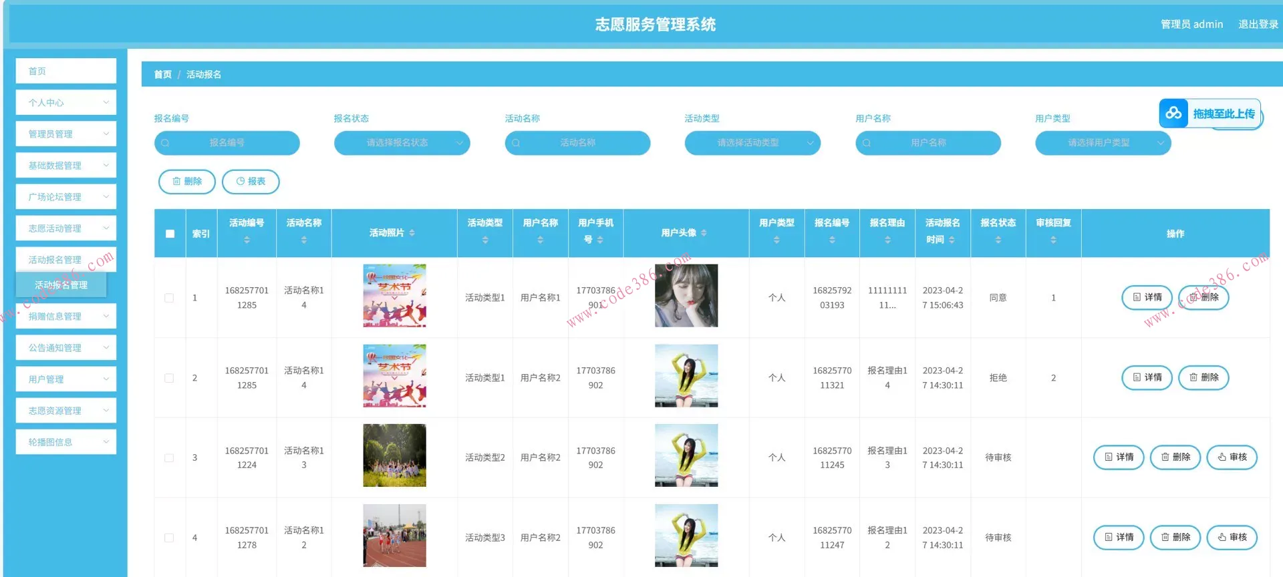Collapse 活动报名管理 parent menu
Image resolution: width=1283 pixels, height=577 pixels.
pos(66,259)
